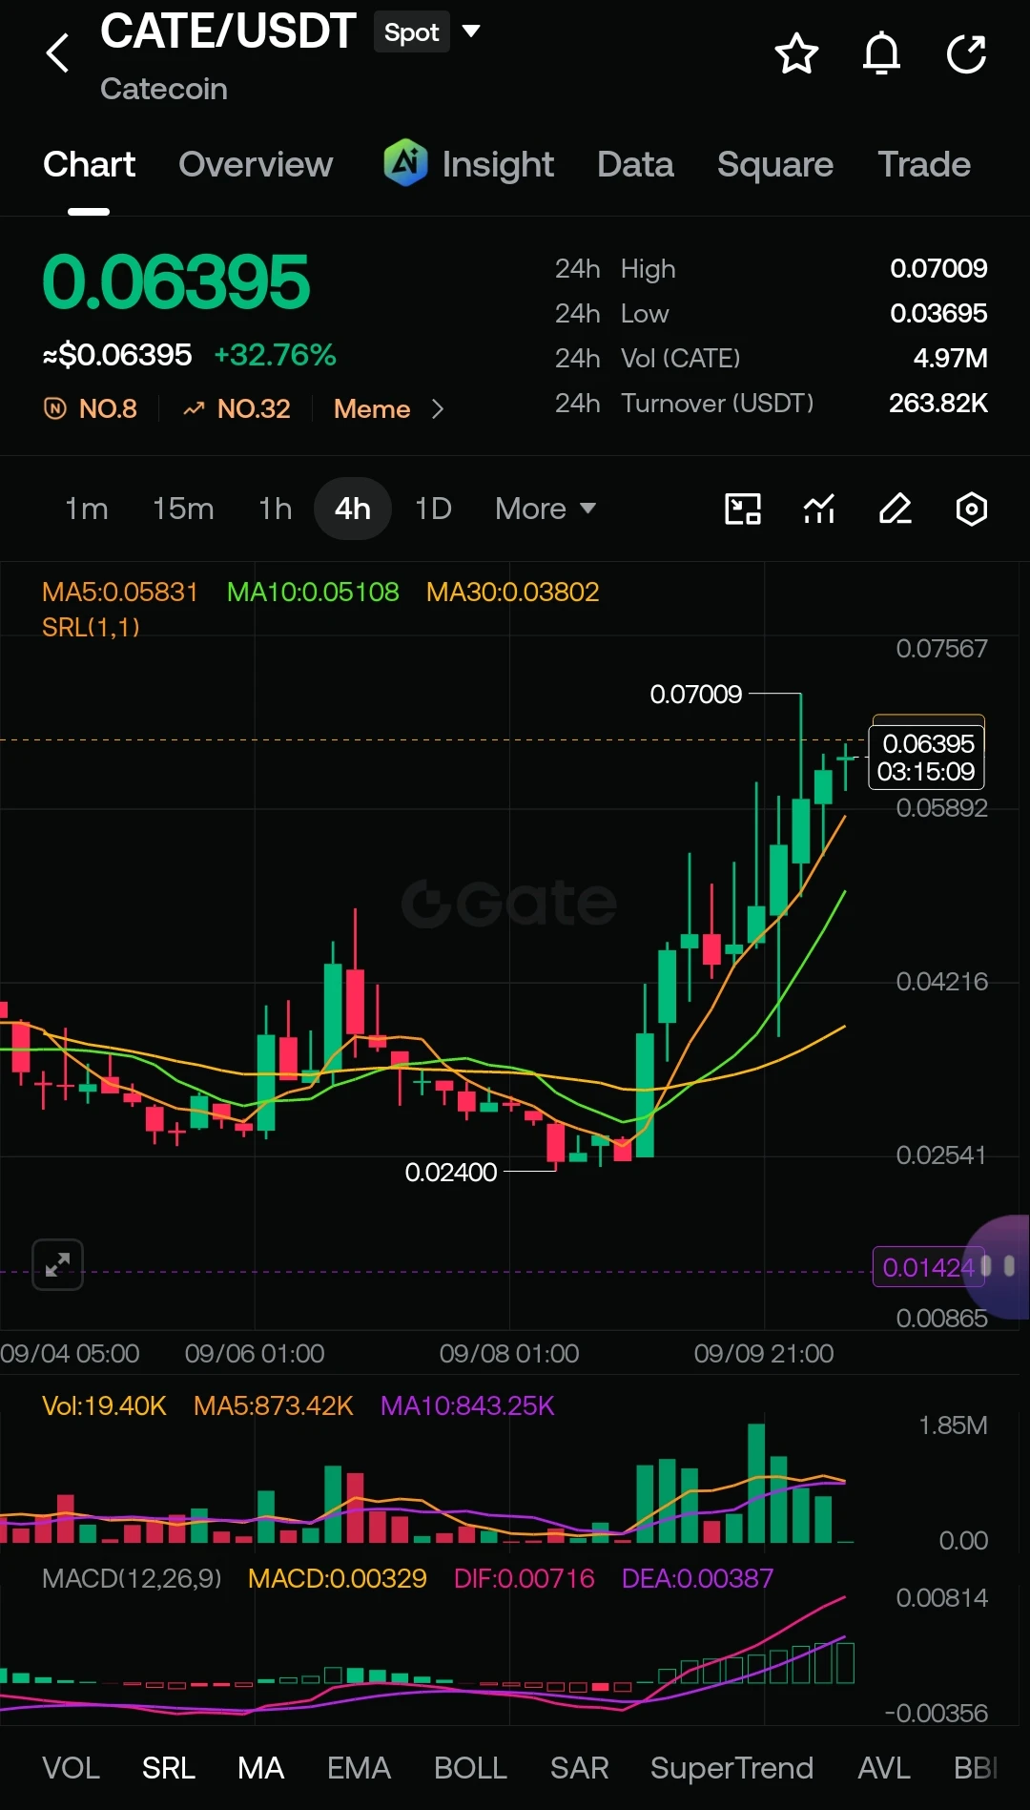The image size is (1030, 1810).
Task: Switch to the Data tab
Action: click(x=635, y=164)
